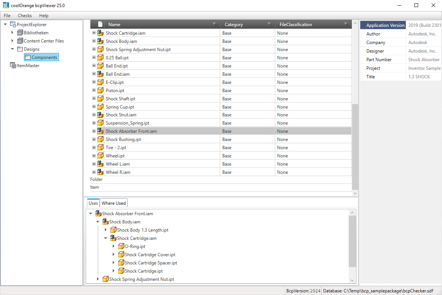442x295 pixels.
Task: Click the part icon next to Piston.ipt
Action: (x=100, y=91)
